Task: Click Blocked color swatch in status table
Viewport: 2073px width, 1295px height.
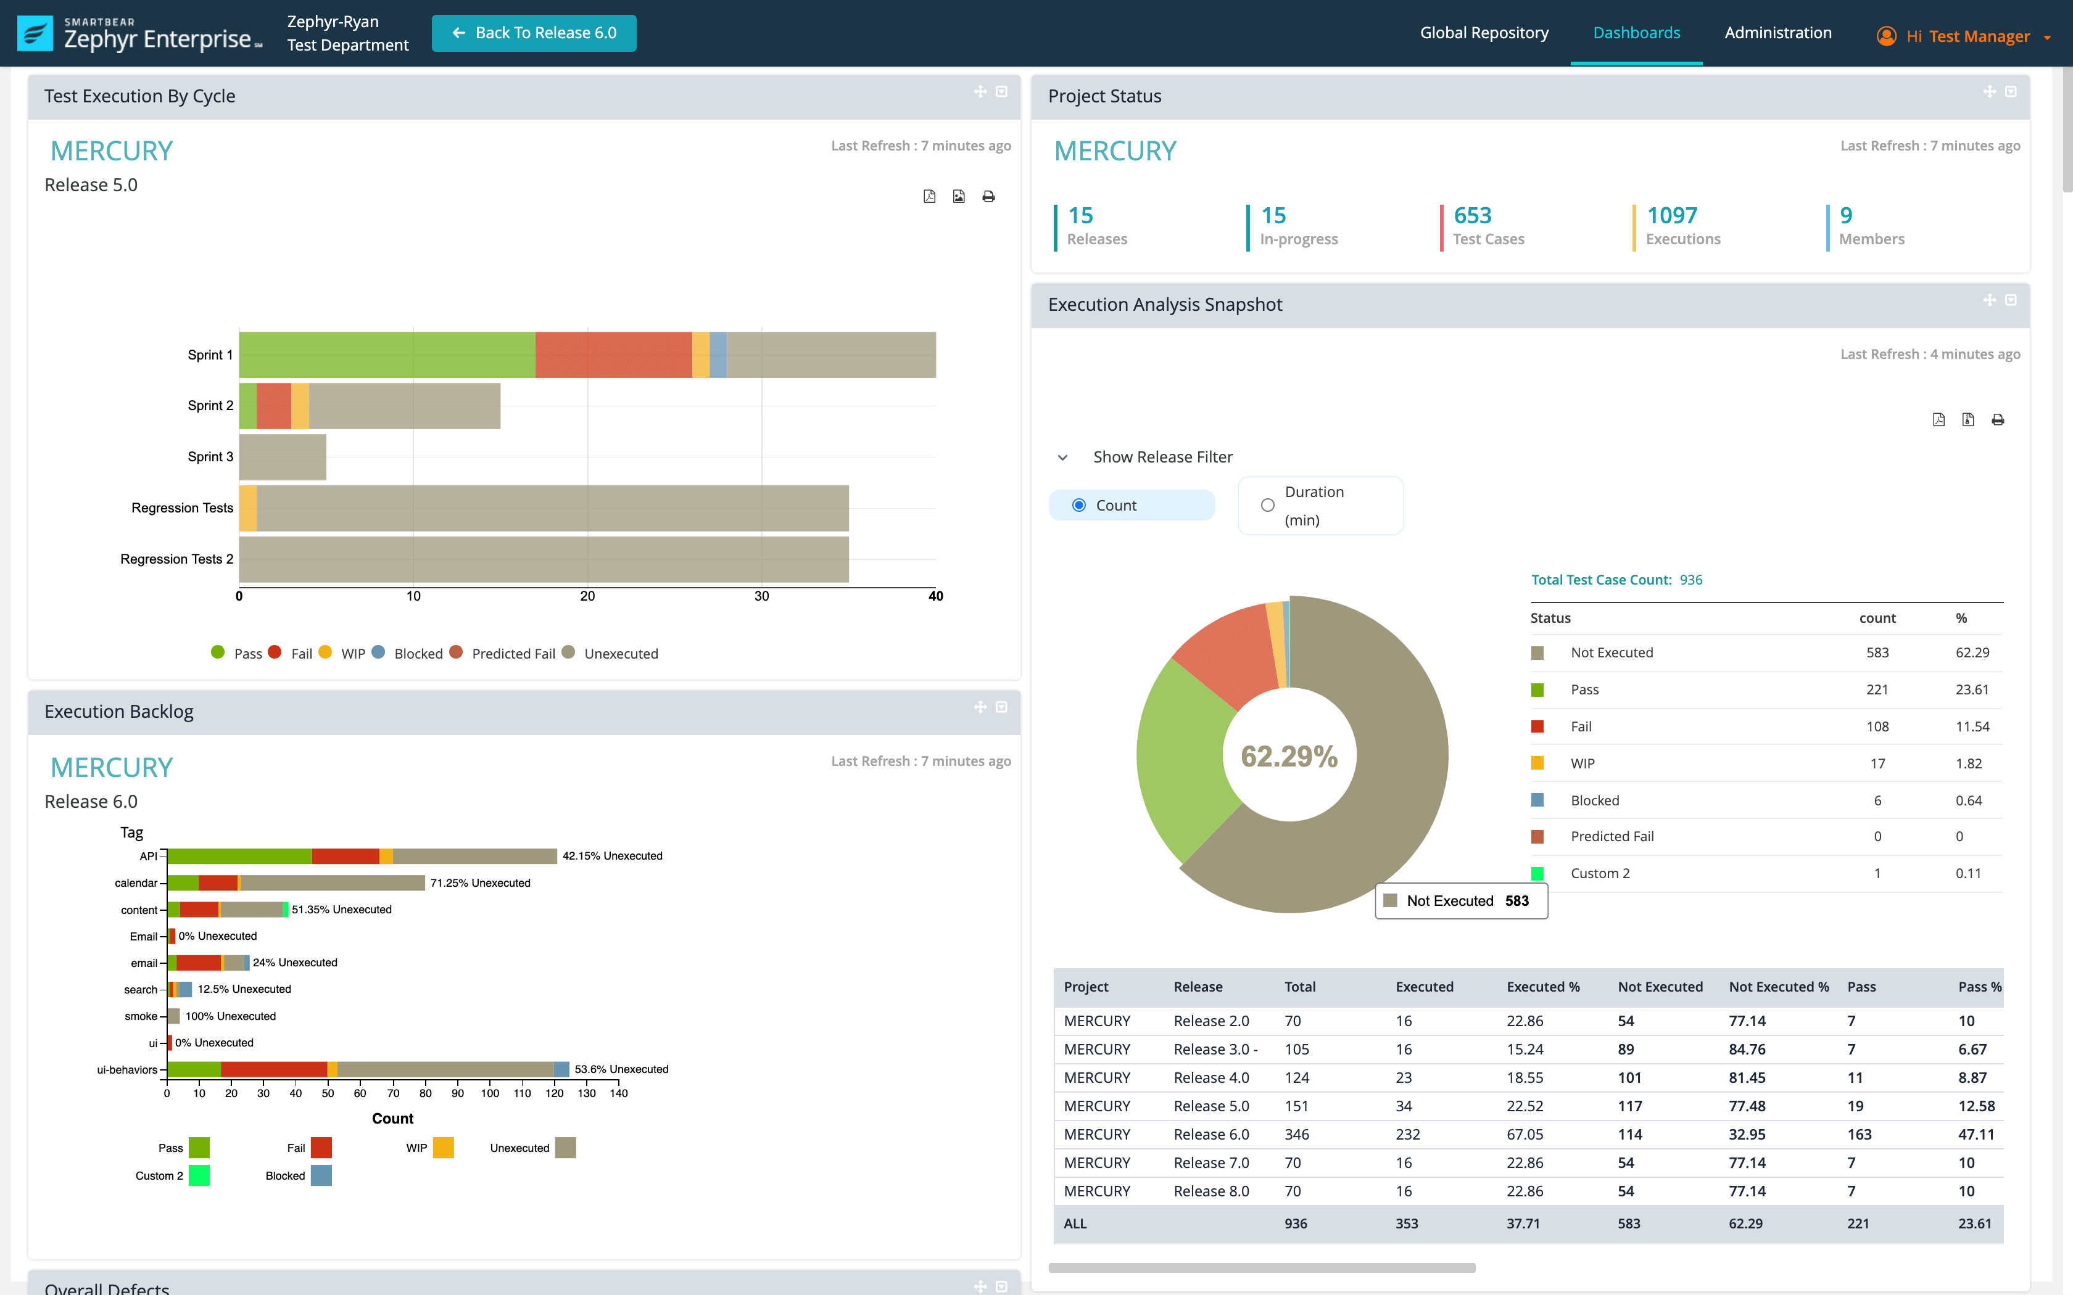Action: (1537, 801)
